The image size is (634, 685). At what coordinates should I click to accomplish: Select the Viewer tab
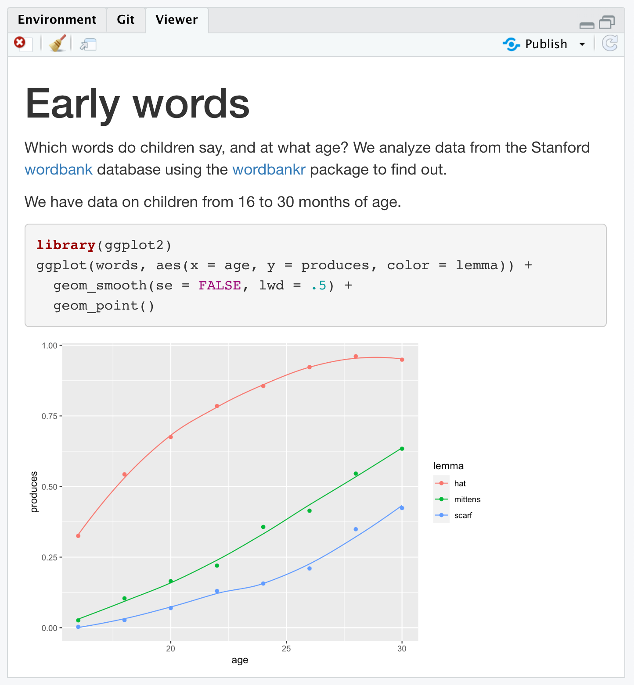(177, 20)
